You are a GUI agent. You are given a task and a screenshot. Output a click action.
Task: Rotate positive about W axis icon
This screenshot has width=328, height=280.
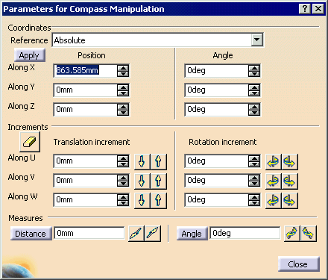coord(289,200)
